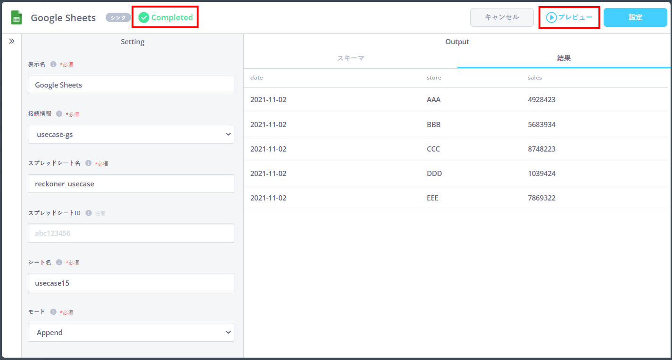Switch to the 結果 tab
Image resolution: width=672 pixels, height=360 pixels.
564,58
